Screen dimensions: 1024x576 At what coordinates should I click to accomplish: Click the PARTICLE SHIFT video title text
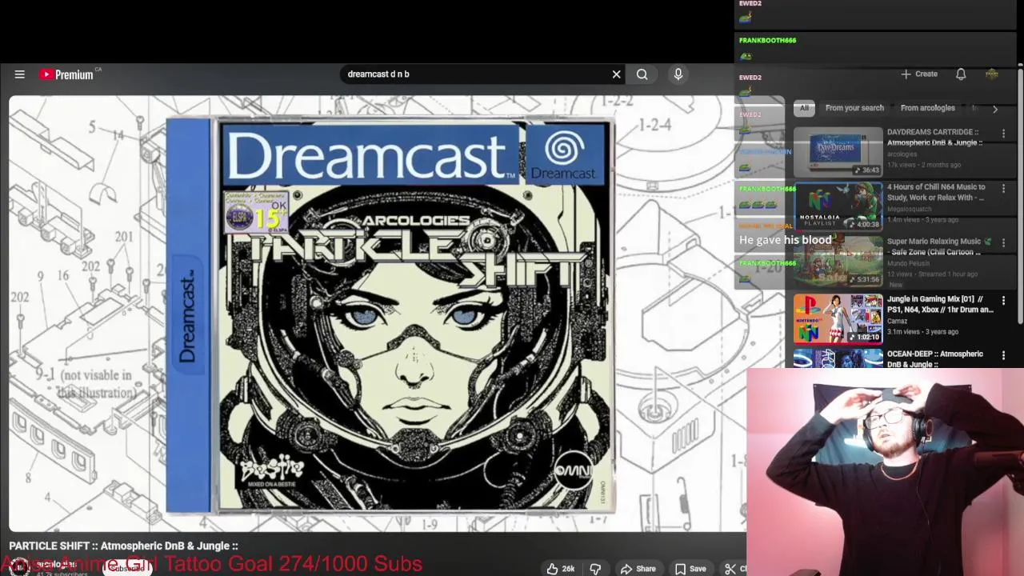click(123, 546)
